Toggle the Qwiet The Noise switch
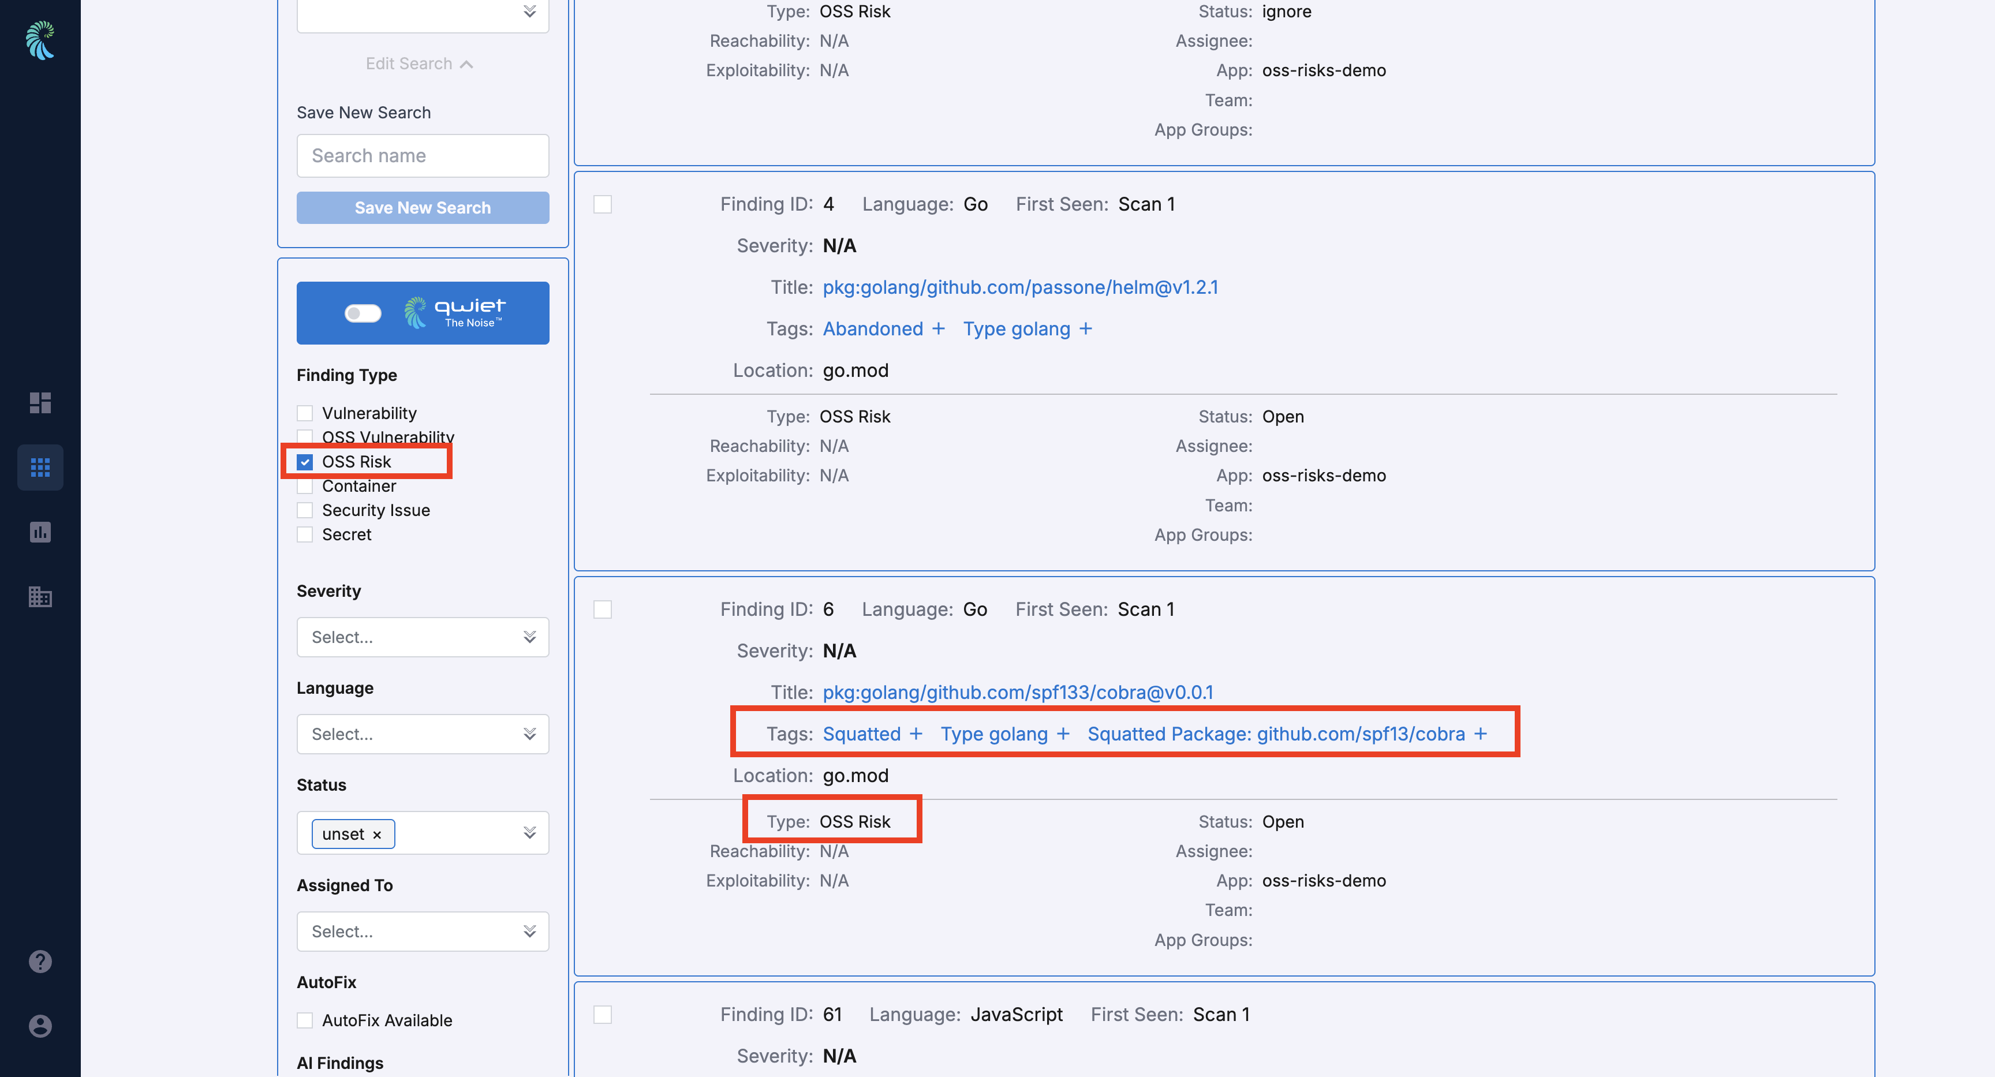Image resolution: width=1995 pixels, height=1077 pixels. pos(362,313)
